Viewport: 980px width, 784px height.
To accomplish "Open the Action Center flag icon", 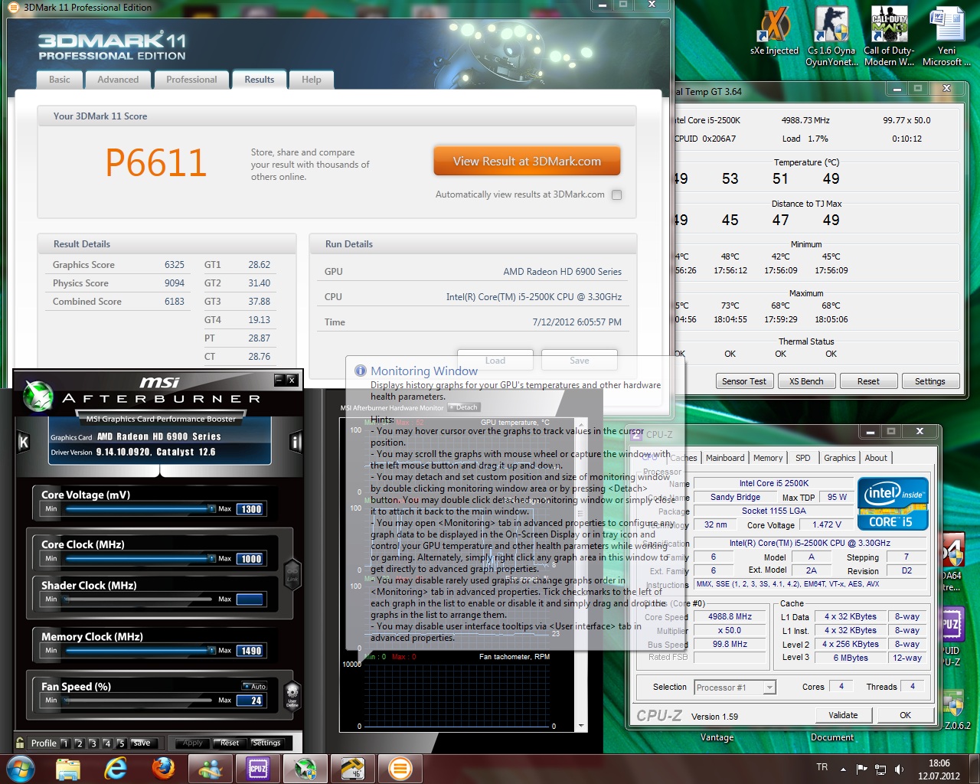I will pyautogui.click(x=861, y=769).
